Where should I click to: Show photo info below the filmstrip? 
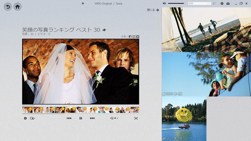click(25, 118)
